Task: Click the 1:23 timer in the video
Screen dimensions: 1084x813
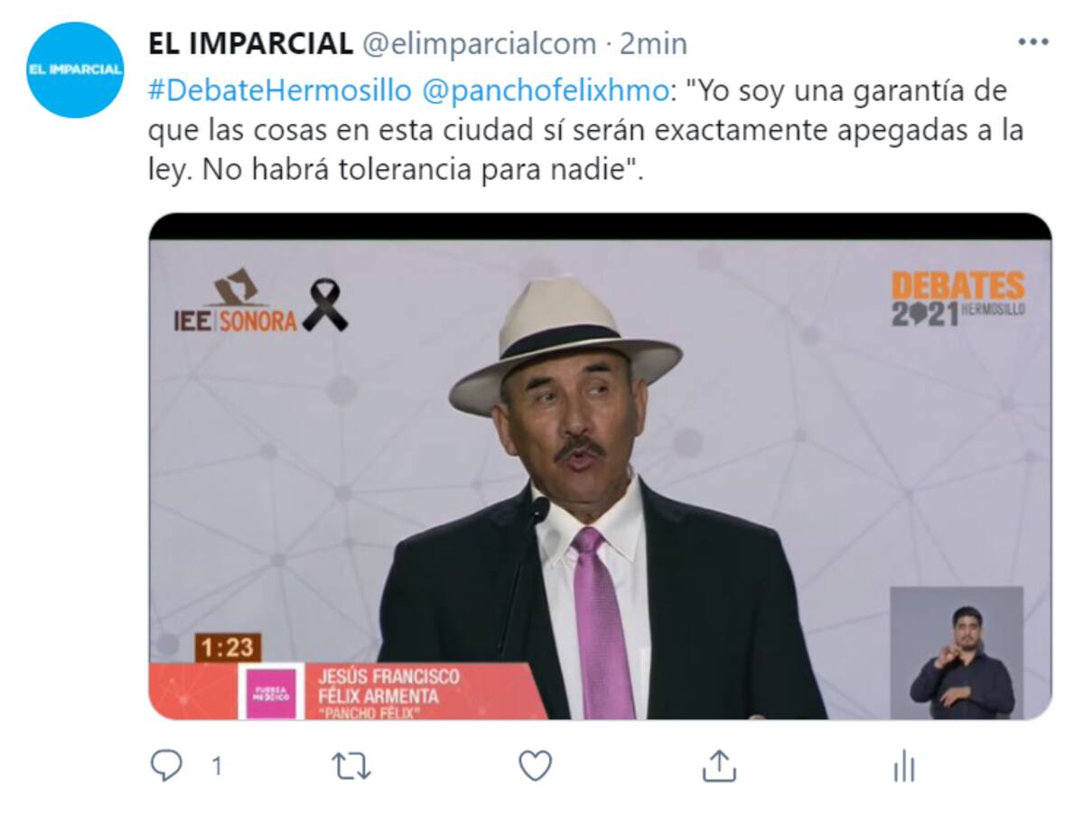Action: (x=228, y=647)
